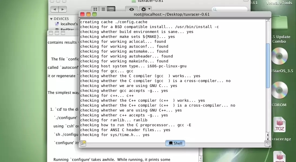The width and height of the screenshot is (296, 162).
Task: Click 'checking for a BSD compatible install' line
Action: 149,27
